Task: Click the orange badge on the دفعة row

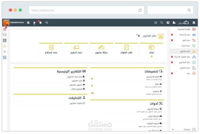Action: (x=92, y=86)
